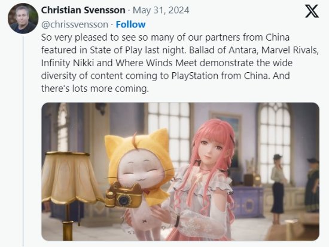Click the cream lampshade in the image
Screen dimensions: 329x247
71,178
